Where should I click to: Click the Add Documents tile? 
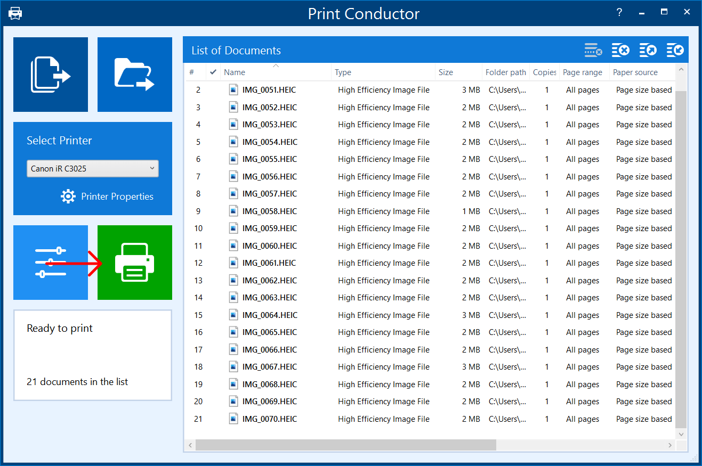pos(51,75)
